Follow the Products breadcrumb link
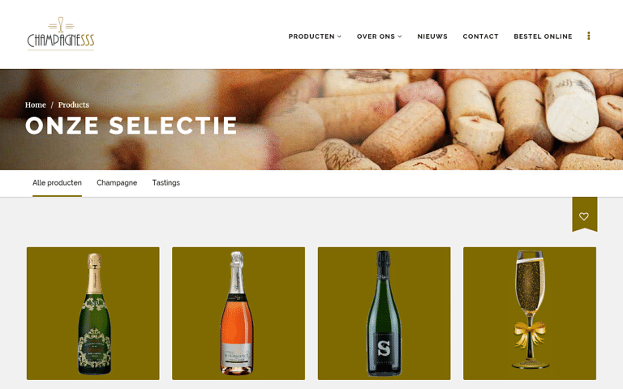 pyautogui.click(x=74, y=105)
